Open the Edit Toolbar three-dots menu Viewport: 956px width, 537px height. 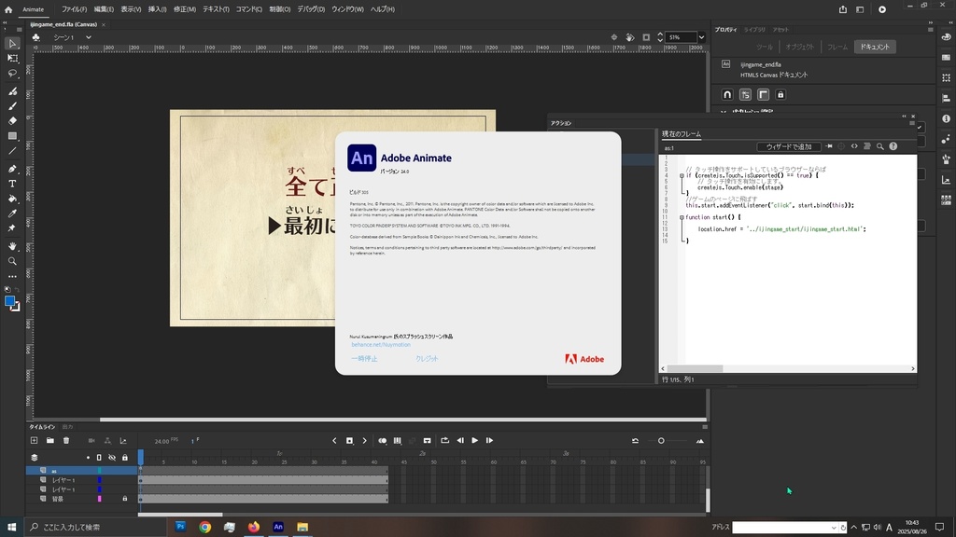pos(12,276)
